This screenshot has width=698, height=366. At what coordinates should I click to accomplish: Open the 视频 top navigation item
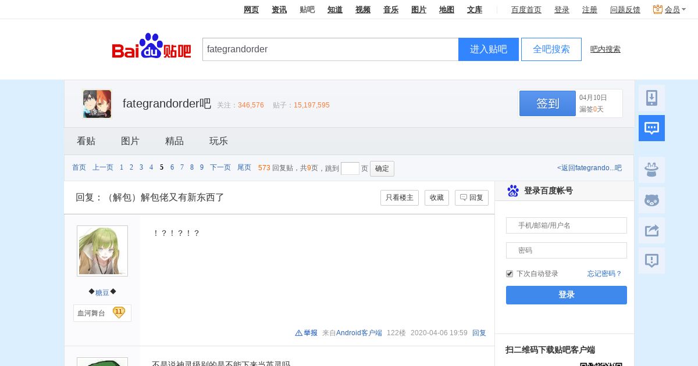click(x=363, y=9)
